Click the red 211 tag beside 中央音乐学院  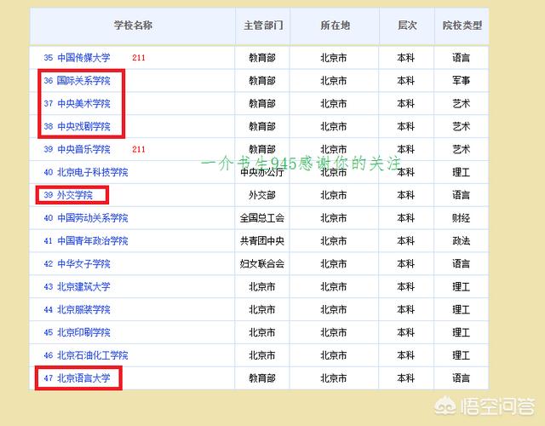139,150
